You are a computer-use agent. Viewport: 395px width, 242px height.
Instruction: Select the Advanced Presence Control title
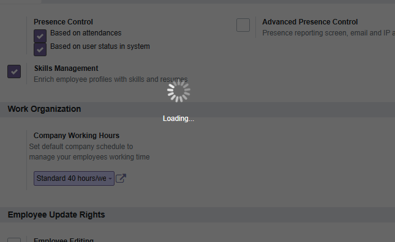pos(310,22)
